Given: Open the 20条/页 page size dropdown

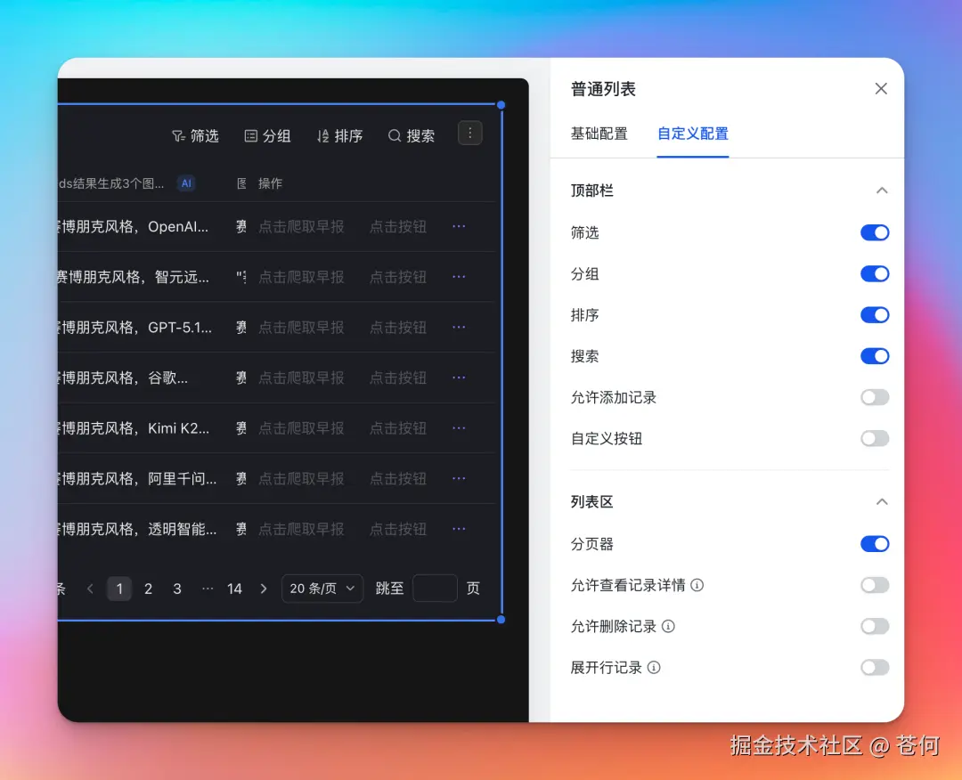Looking at the screenshot, I should (x=322, y=588).
